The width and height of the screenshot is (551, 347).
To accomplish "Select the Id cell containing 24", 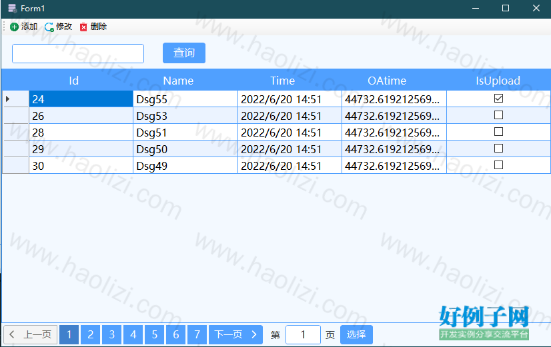I will pyautogui.click(x=81, y=99).
